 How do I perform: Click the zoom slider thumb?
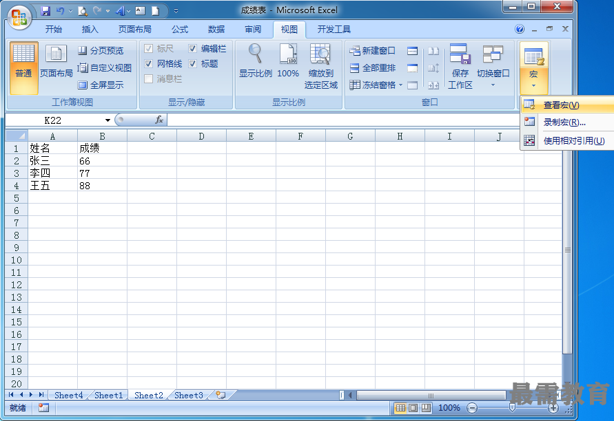(x=512, y=408)
